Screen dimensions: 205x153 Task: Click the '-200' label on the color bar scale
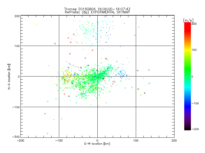click(195, 129)
